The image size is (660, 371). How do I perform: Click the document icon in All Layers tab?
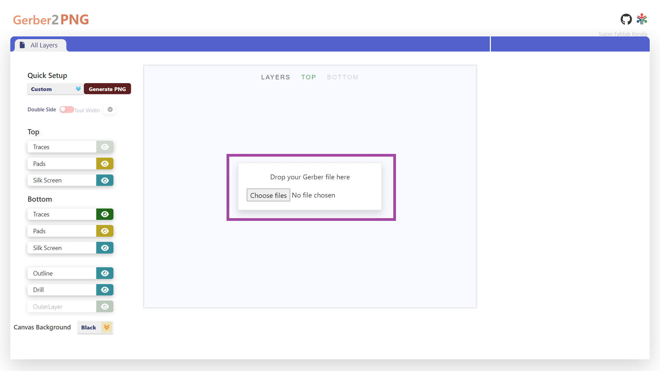[x=22, y=45]
